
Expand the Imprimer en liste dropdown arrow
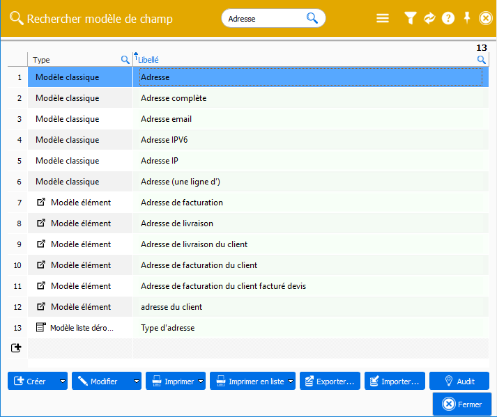291,381
